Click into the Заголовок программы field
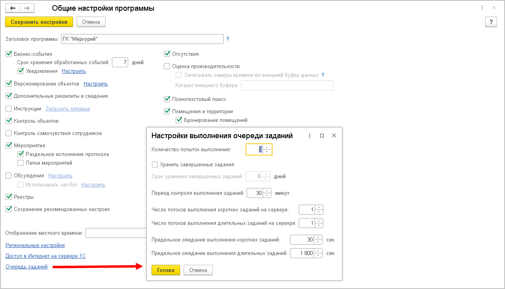This screenshot has width=505, height=289. click(142, 39)
